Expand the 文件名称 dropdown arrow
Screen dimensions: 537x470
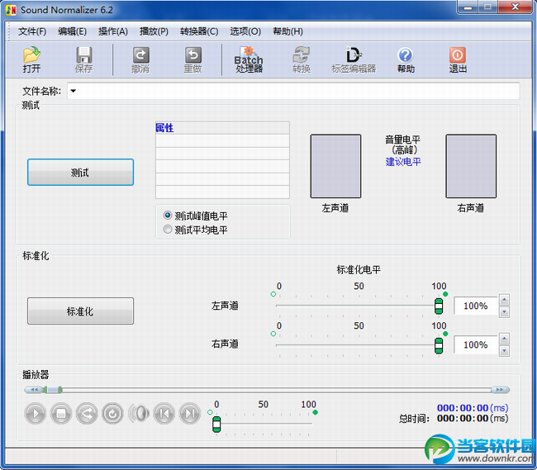[73, 91]
